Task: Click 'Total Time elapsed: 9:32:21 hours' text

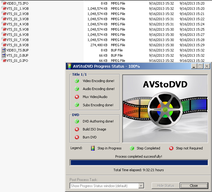Action: pos(138,170)
